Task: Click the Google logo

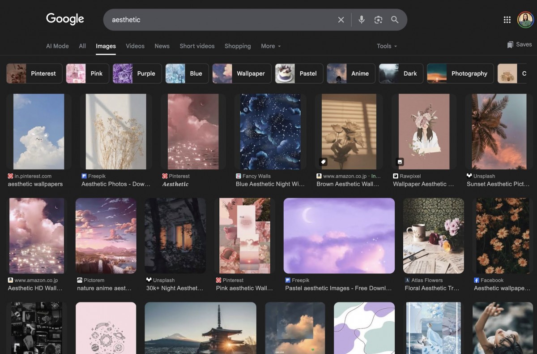Action: 65,19
